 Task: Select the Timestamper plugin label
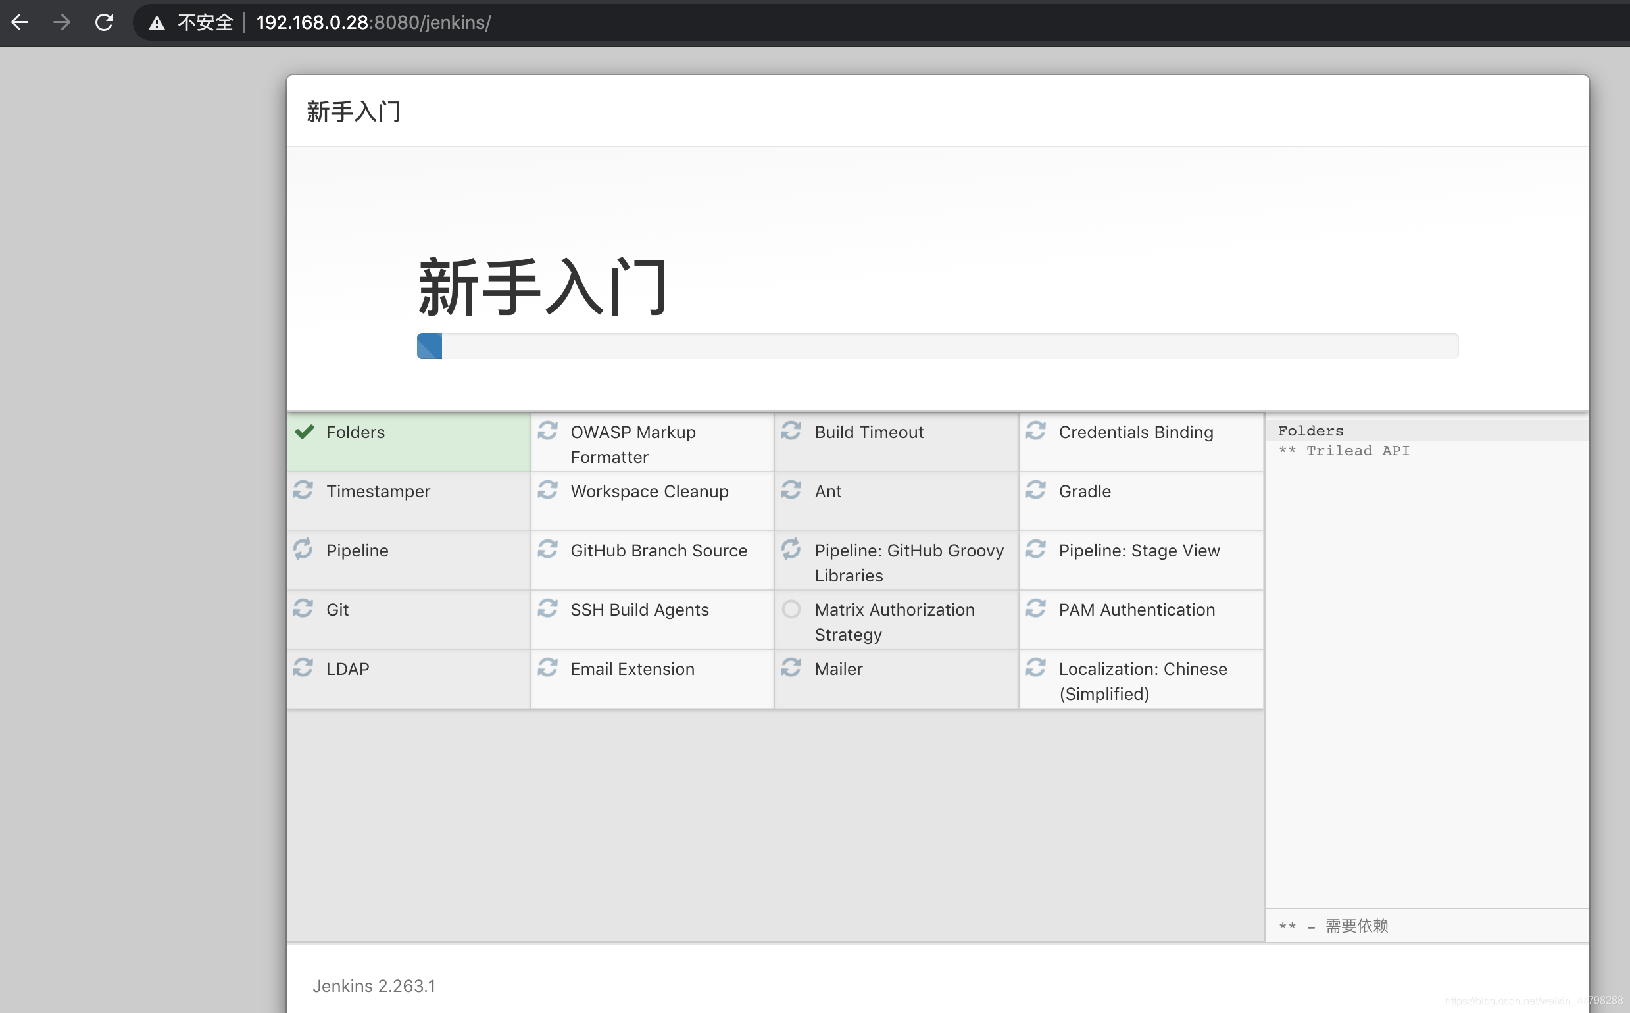pyautogui.click(x=378, y=492)
